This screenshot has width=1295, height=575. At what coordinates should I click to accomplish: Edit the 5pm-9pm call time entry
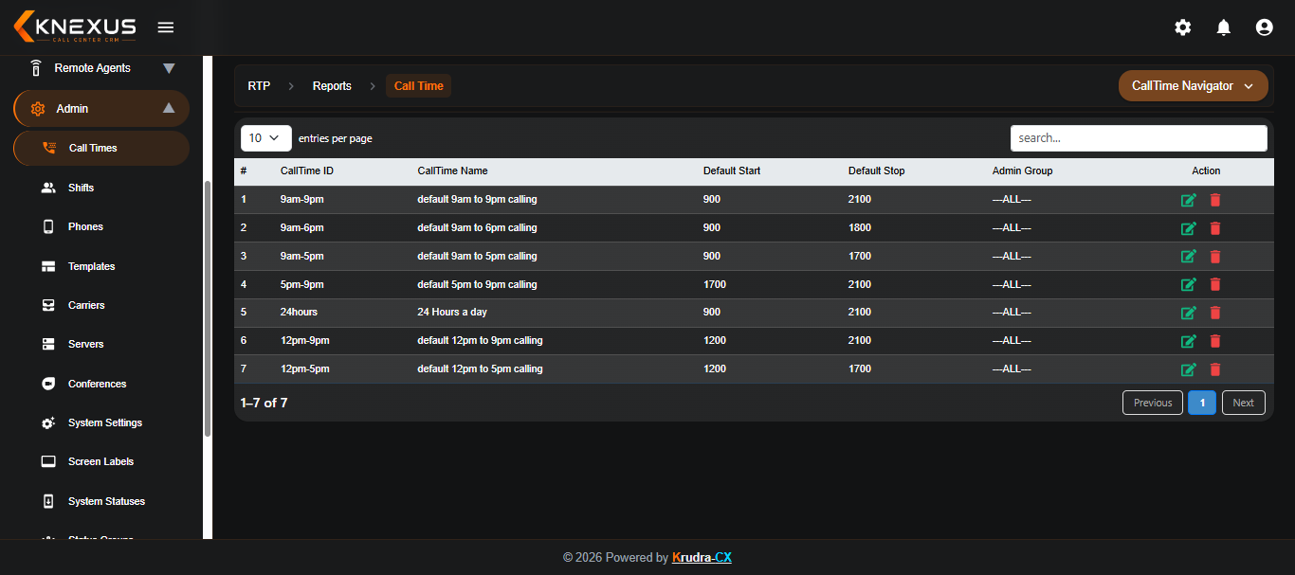1188,284
